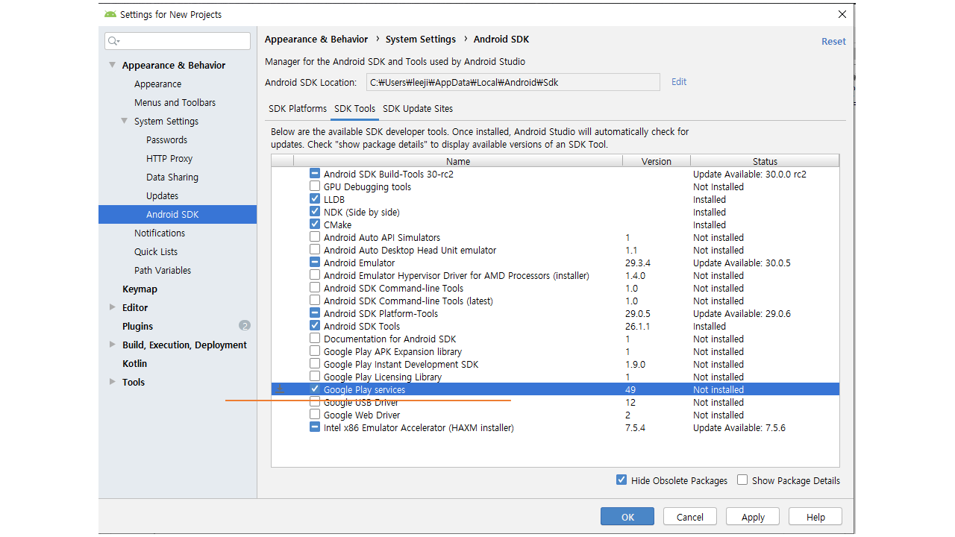Expand the Editor settings section
Viewport: 955px width, 537px height.
(113, 307)
